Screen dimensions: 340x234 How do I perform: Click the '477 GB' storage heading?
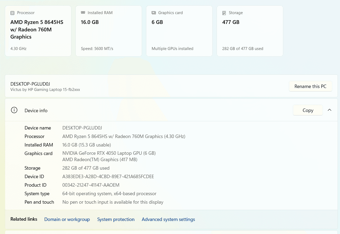[231, 22]
